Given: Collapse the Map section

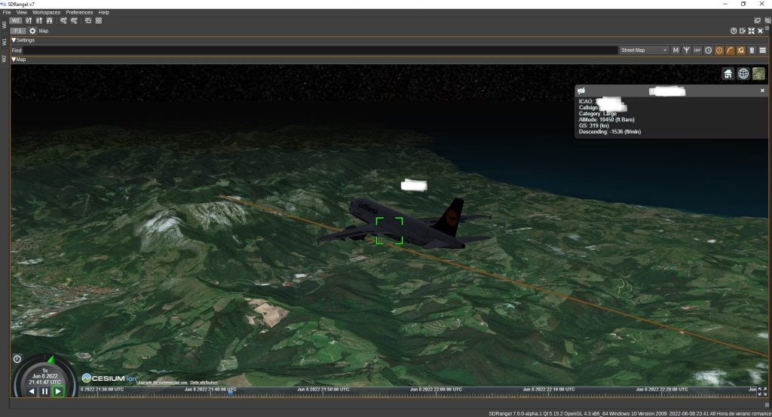Looking at the screenshot, I should pos(14,59).
